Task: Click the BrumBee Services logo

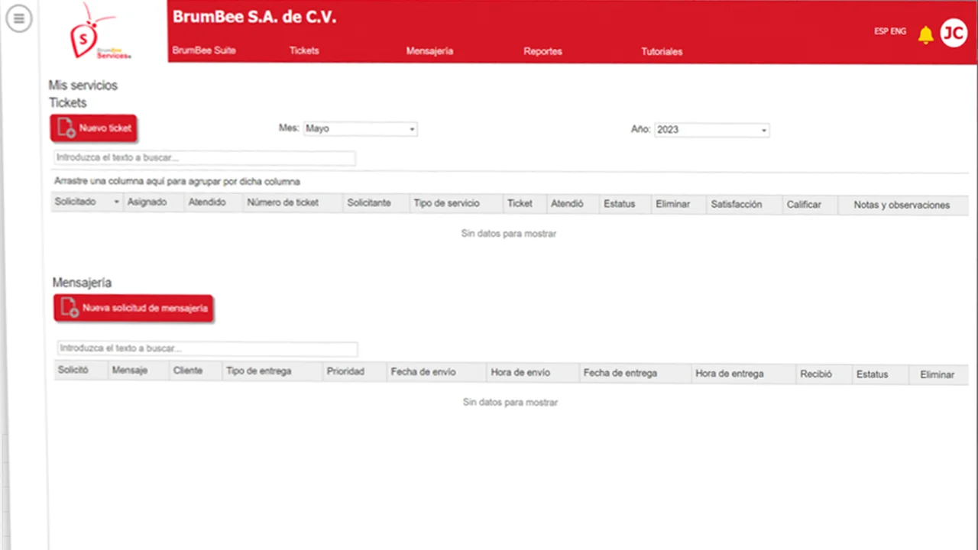Action: tap(97, 33)
